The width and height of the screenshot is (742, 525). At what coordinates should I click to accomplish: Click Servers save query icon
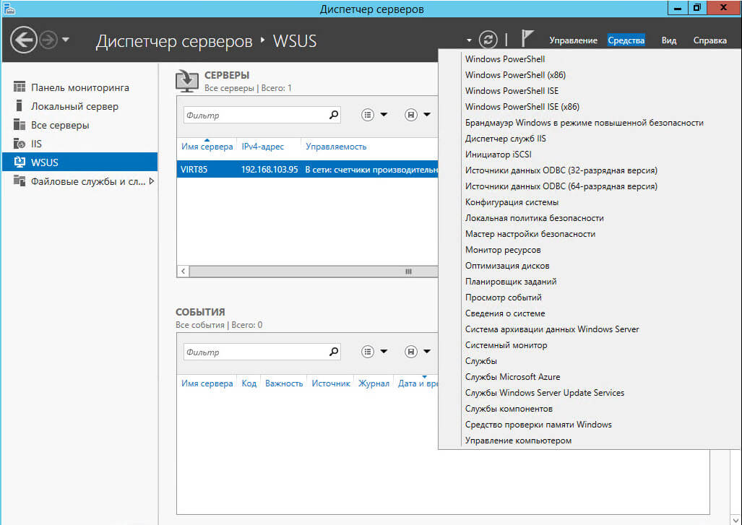coord(411,115)
